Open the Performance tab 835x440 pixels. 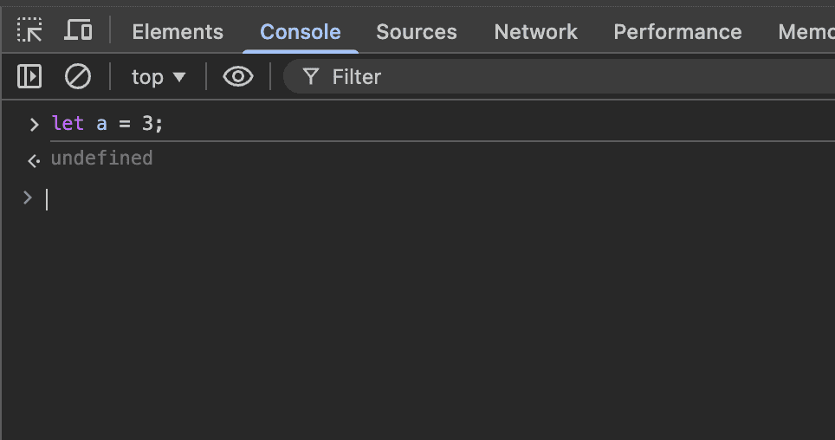(x=677, y=32)
